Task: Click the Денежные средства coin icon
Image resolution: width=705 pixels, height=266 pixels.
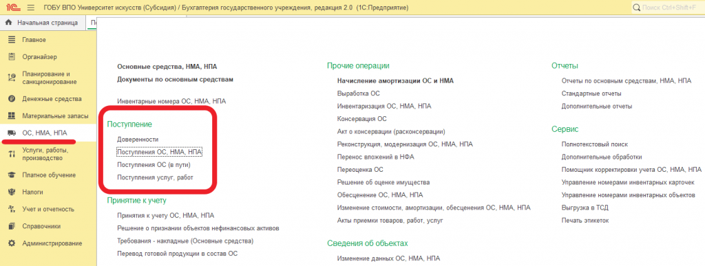Action: point(12,99)
